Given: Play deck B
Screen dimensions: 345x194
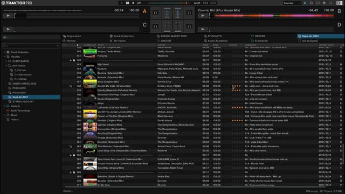Looking at the screenshot, I should [x=203, y=16].
